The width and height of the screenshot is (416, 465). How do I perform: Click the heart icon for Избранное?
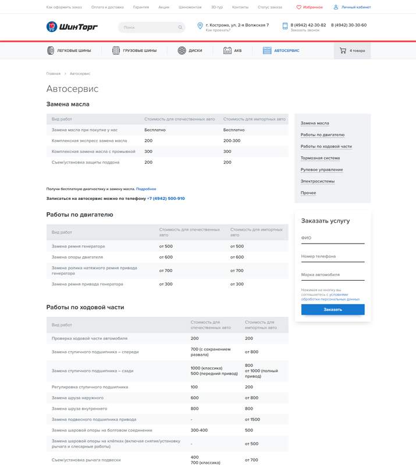299,8
